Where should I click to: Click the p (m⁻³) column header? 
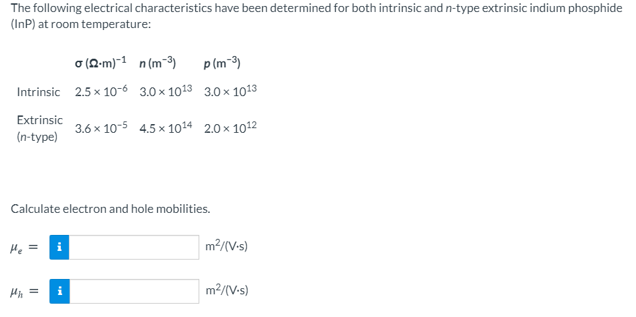pyautogui.click(x=222, y=63)
